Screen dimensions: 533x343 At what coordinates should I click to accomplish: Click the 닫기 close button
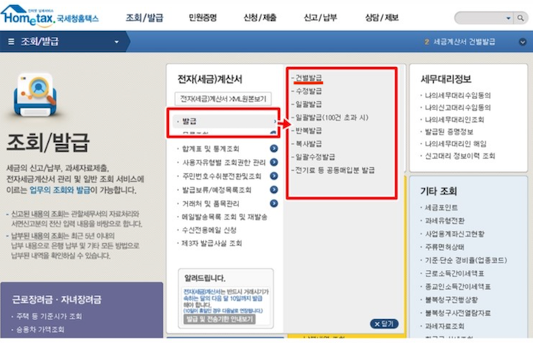pyautogui.click(x=384, y=324)
